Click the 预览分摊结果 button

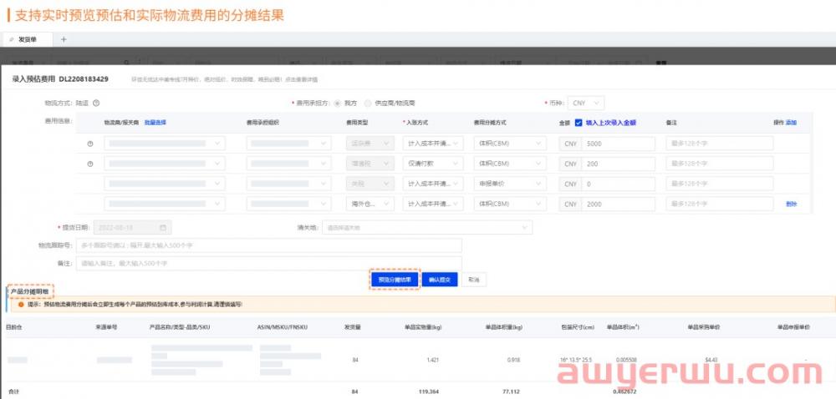[x=395, y=280]
